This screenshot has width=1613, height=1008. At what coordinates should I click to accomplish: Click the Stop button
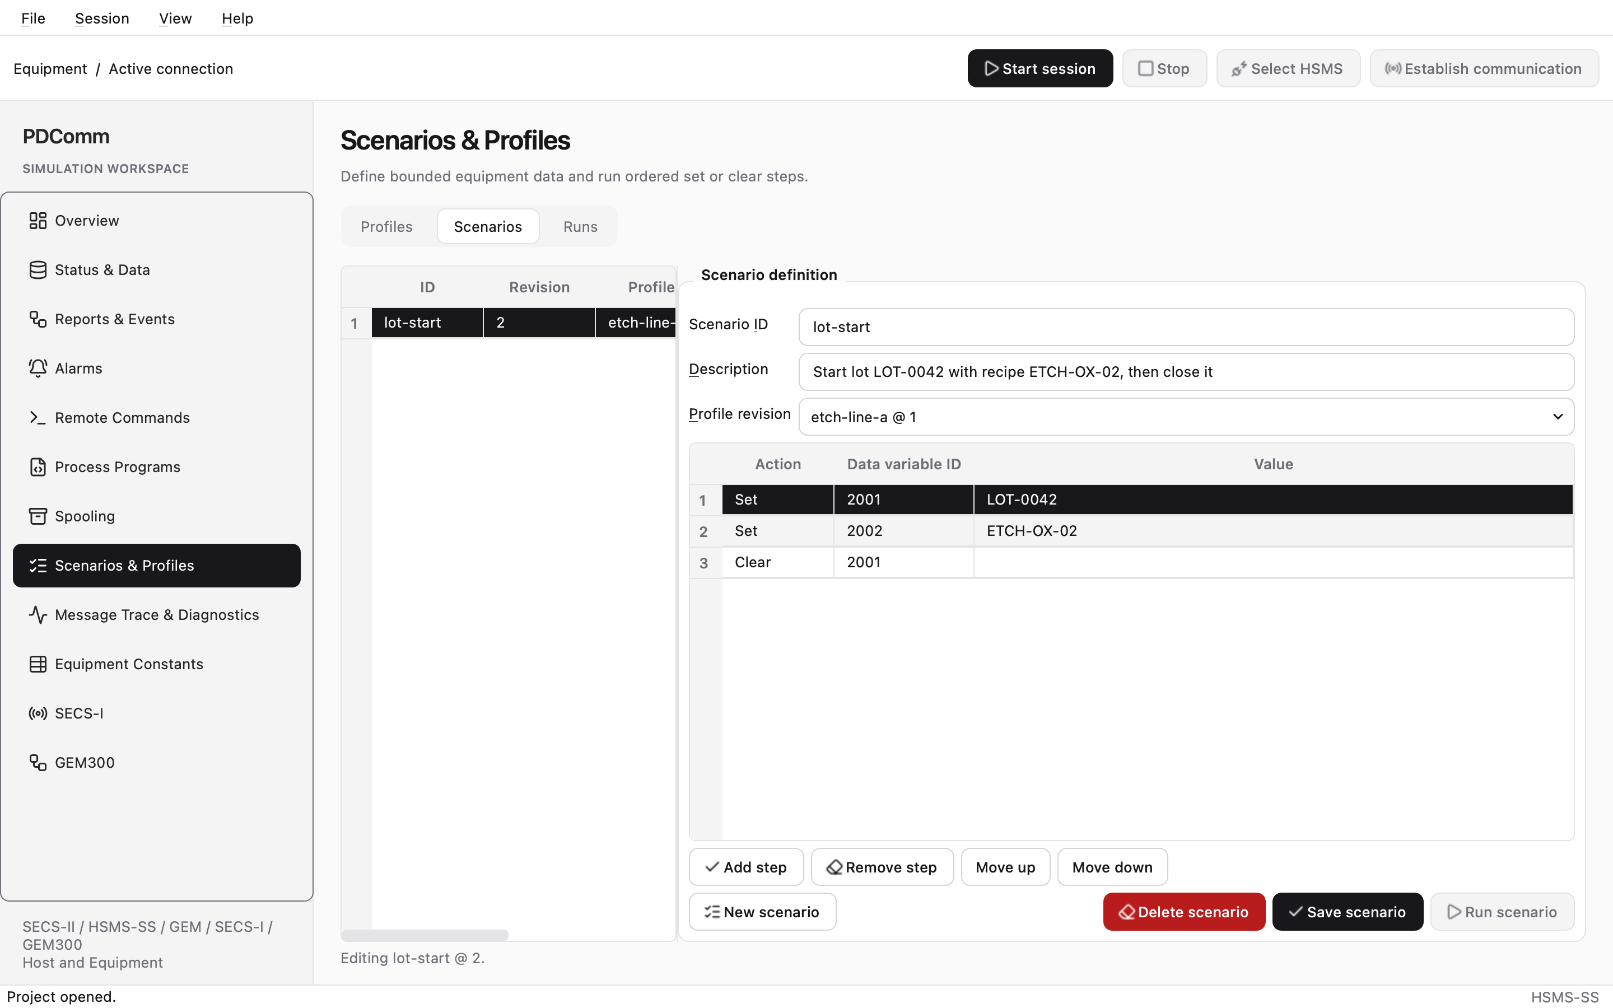(1164, 69)
